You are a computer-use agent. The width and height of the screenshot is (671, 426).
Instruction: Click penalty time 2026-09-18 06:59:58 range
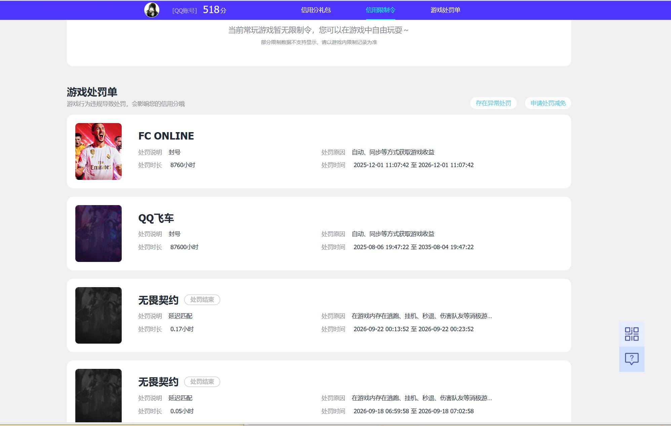[413, 411]
